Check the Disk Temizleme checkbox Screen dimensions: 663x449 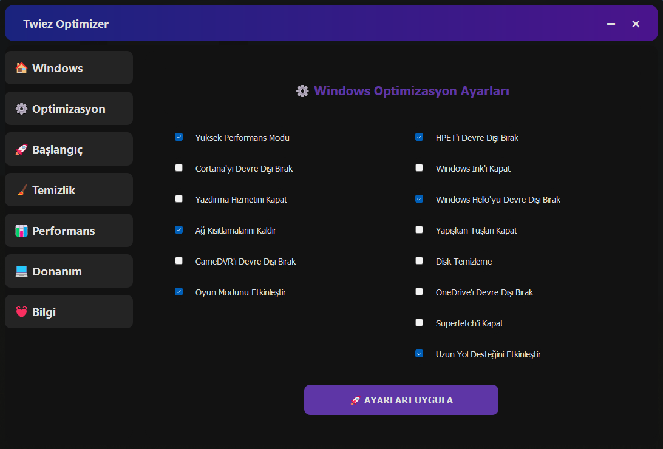coord(419,261)
